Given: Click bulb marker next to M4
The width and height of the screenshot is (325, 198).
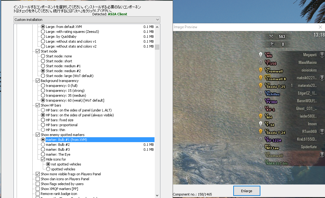Looking at the screenshot, I should point(261,116).
